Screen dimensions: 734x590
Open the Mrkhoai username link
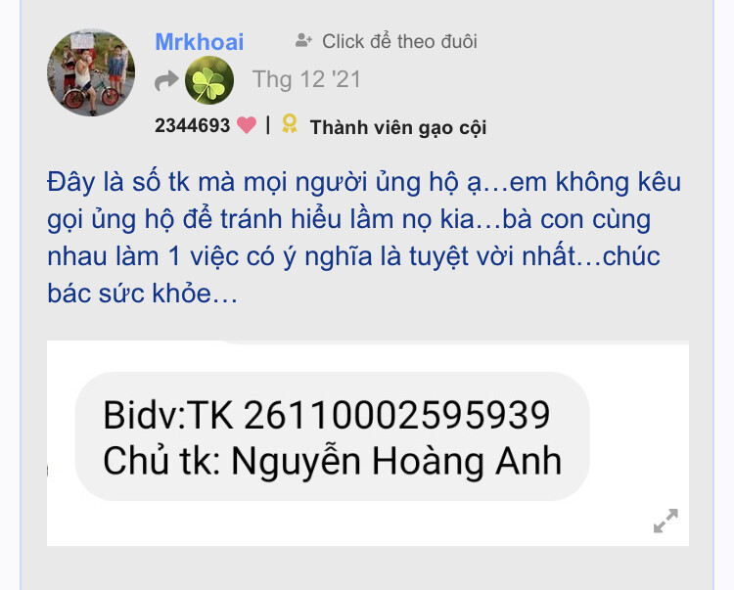coord(200,42)
